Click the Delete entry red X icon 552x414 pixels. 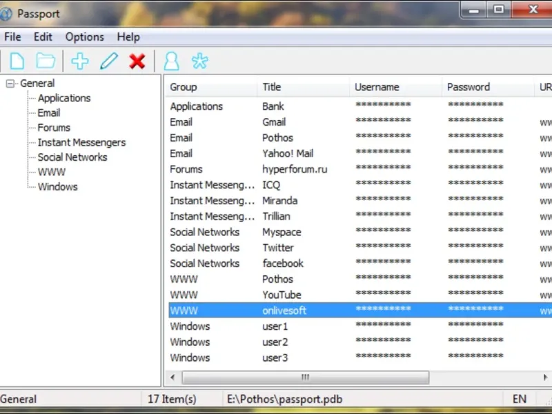137,61
